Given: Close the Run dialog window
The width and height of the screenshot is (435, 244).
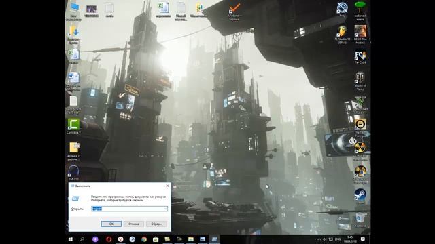Looking at the screenshot, I should point(167,186).
